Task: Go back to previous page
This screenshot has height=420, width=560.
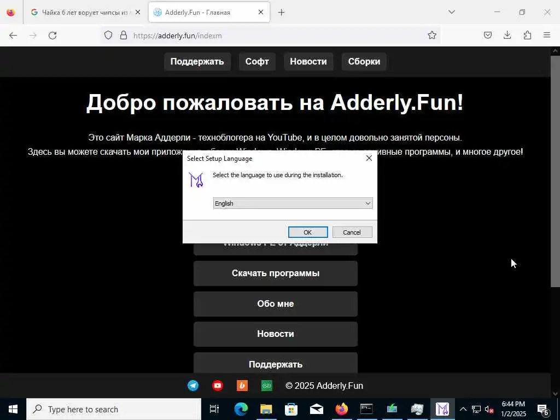Action: pyautogui.click(x=13, y=36)
